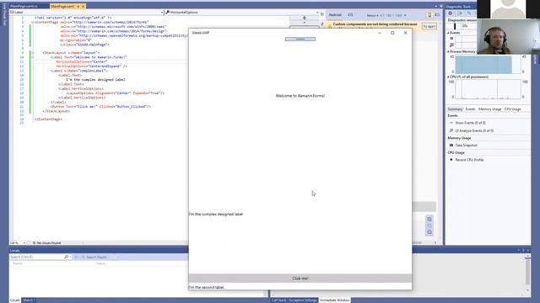540x303 pixels.
Task: Open the editor zoom level dropdown
Action: [18, 243]
